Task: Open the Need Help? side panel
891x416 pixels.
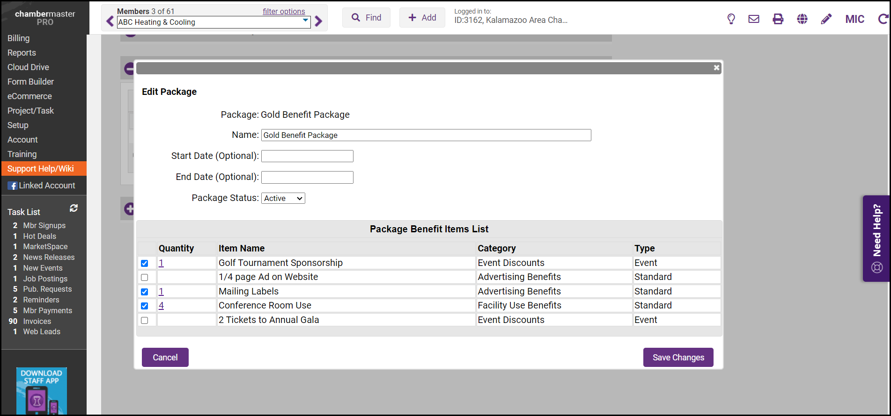Action: click(876, 238)
